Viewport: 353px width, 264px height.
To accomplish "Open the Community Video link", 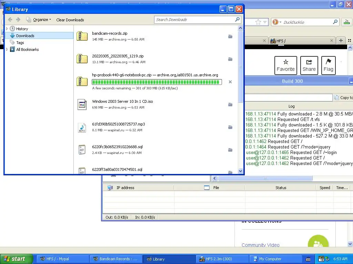I will [261, 245].
